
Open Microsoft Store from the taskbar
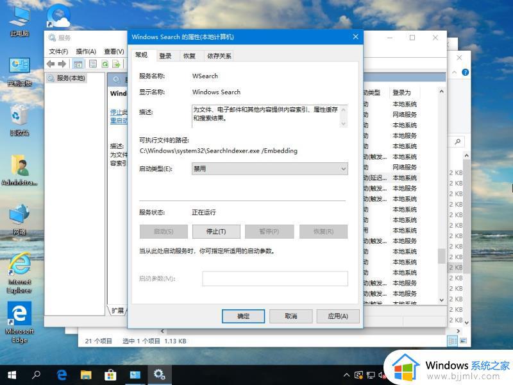coord(110,375)
